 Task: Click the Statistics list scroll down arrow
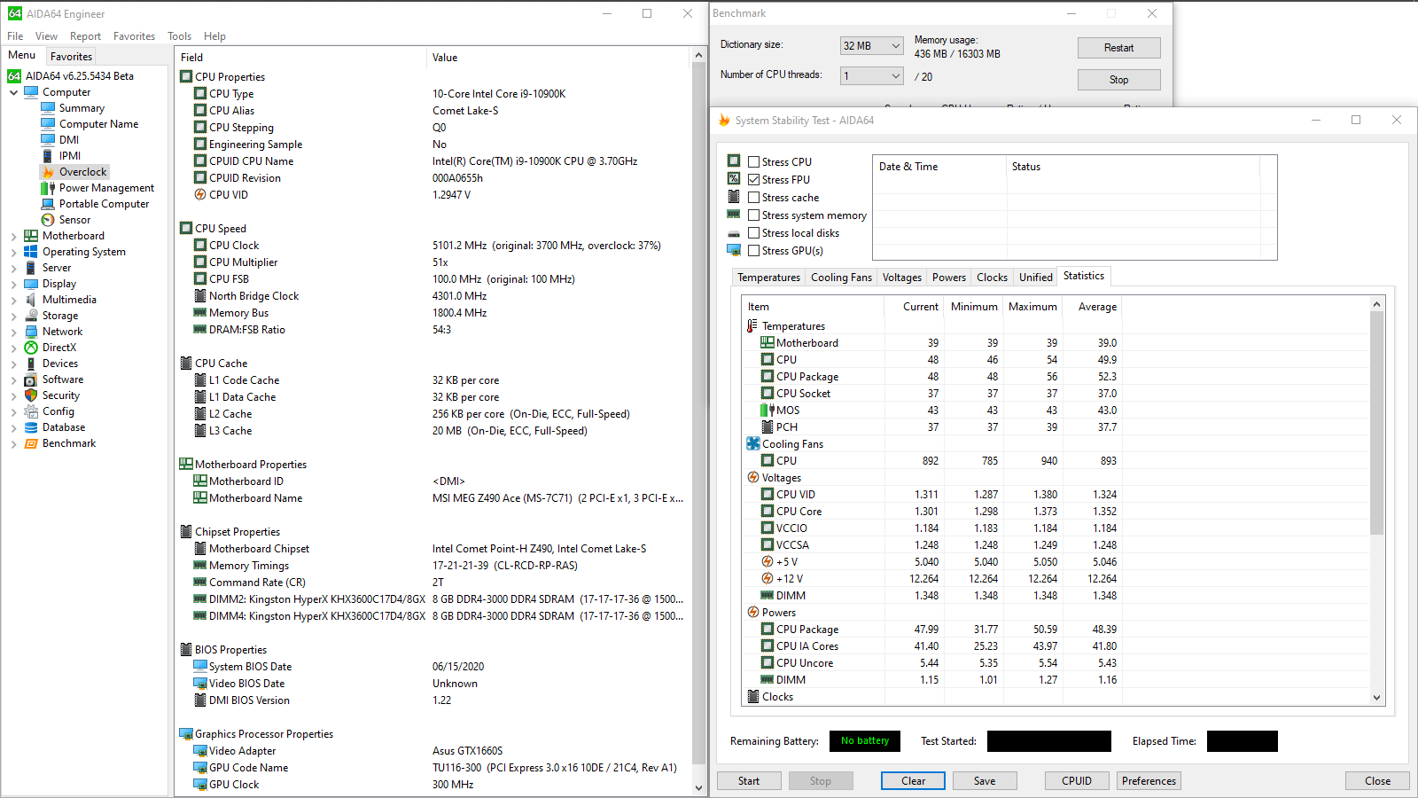[x=1376, y=698]
